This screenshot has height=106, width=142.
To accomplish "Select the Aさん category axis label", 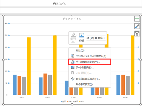I will 22,98.
